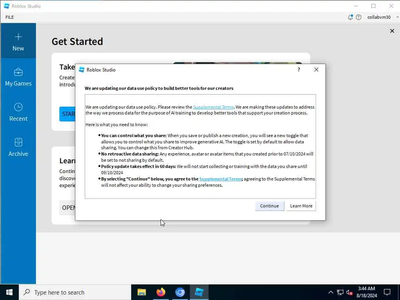The height and width of the screenshot is (300, 400).
Task: Click the partially hidden START button
Action: (67, 114)
